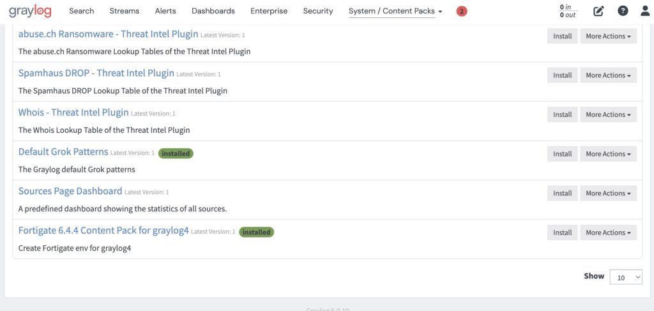Open Sources Page Dashboard link
Image resolution: width=654 pixels, height=311 pixels.
point(70,192)
